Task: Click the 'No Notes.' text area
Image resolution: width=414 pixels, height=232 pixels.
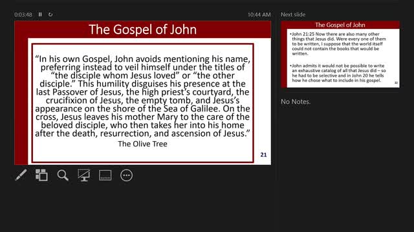Action: (x=296, y=102)
